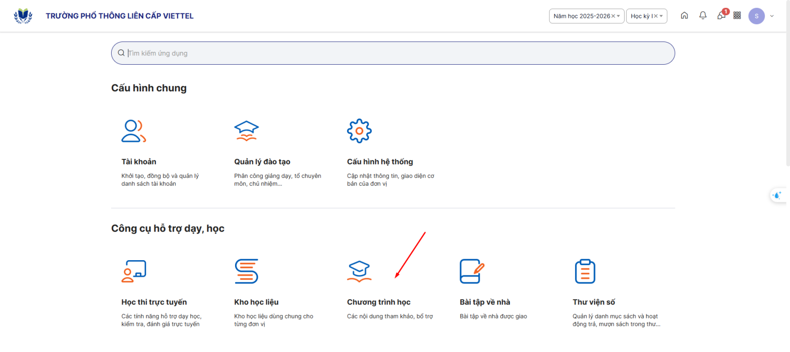The image size is (790, 352).
Task: Click the Chương trình học title link
Action: (x=378, y=302)
